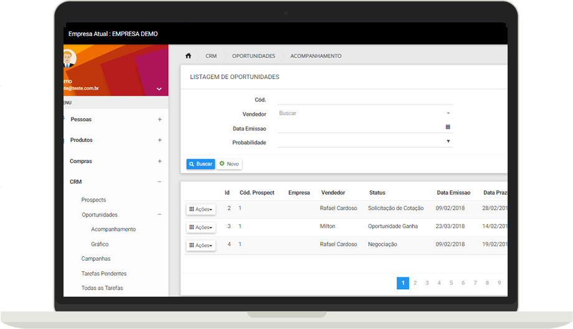This screenshot has height=329, width=573.
Task: Open Acompanhamento in the sidebar
Action: (113, 229)
